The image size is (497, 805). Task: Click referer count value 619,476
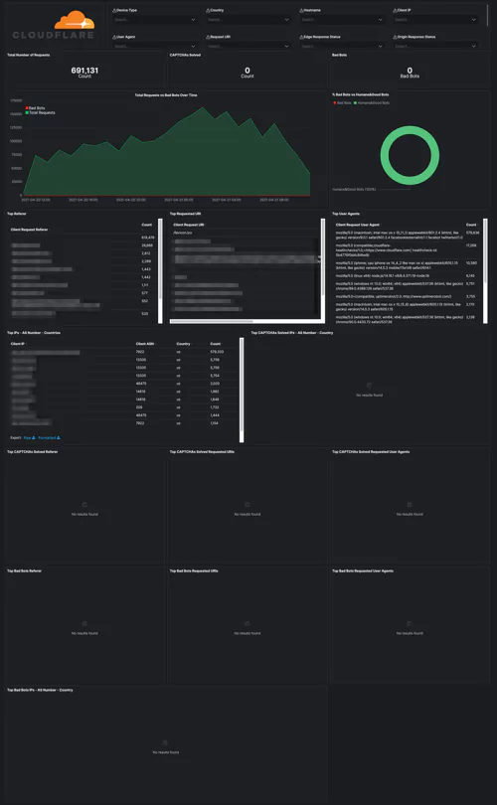[x=148, y=238]
